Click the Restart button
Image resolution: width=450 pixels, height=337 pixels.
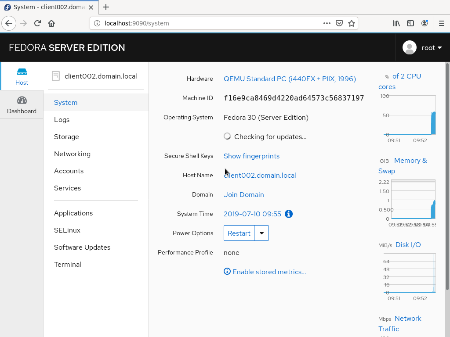click(239, 233)
